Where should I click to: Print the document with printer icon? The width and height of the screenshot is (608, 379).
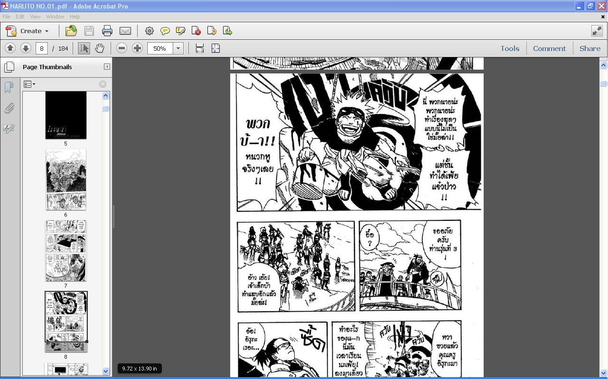tap(107, 31)
